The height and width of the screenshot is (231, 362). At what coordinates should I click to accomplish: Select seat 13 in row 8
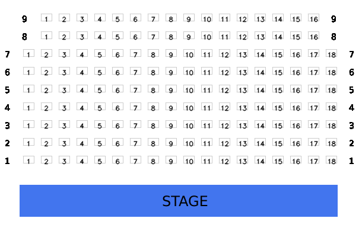(260, 36)
